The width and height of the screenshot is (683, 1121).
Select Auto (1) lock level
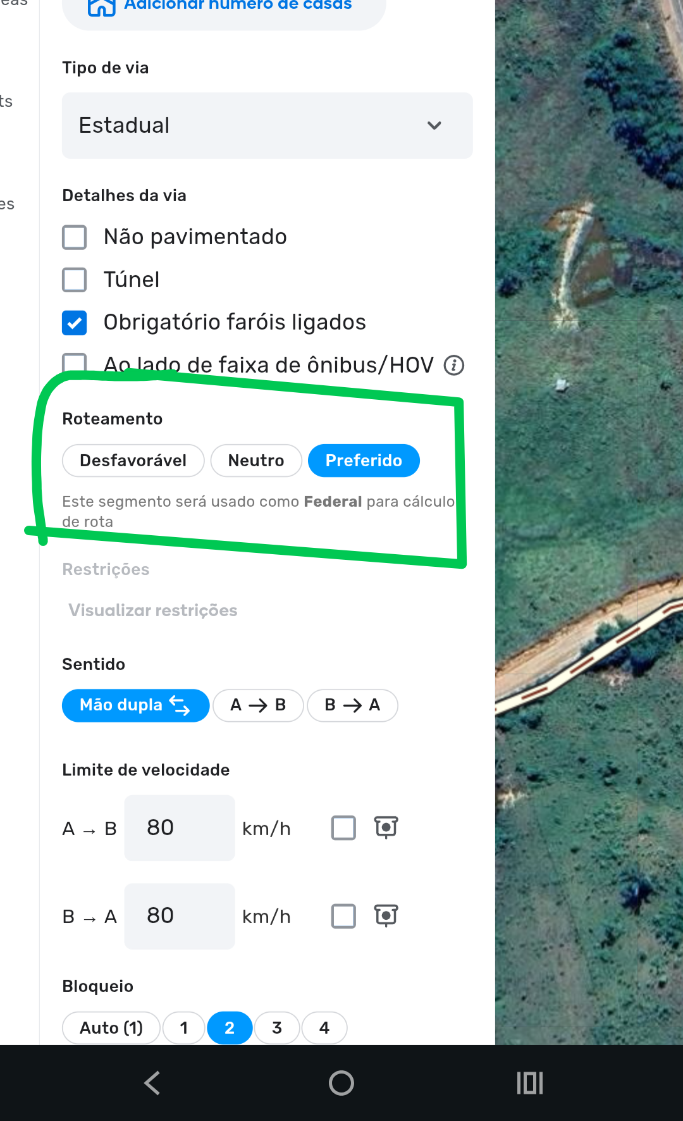point(111,1028)
